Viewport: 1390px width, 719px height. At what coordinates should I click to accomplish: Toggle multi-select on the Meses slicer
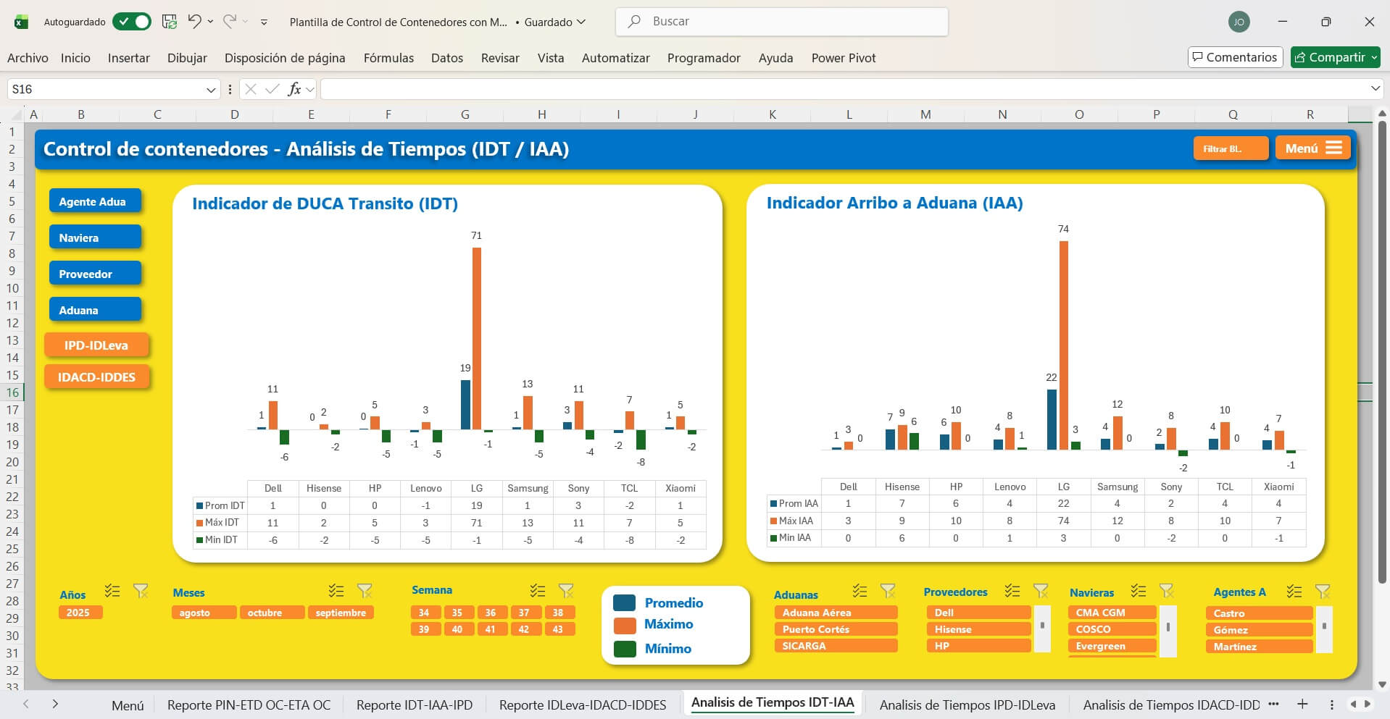pos(336,591)
